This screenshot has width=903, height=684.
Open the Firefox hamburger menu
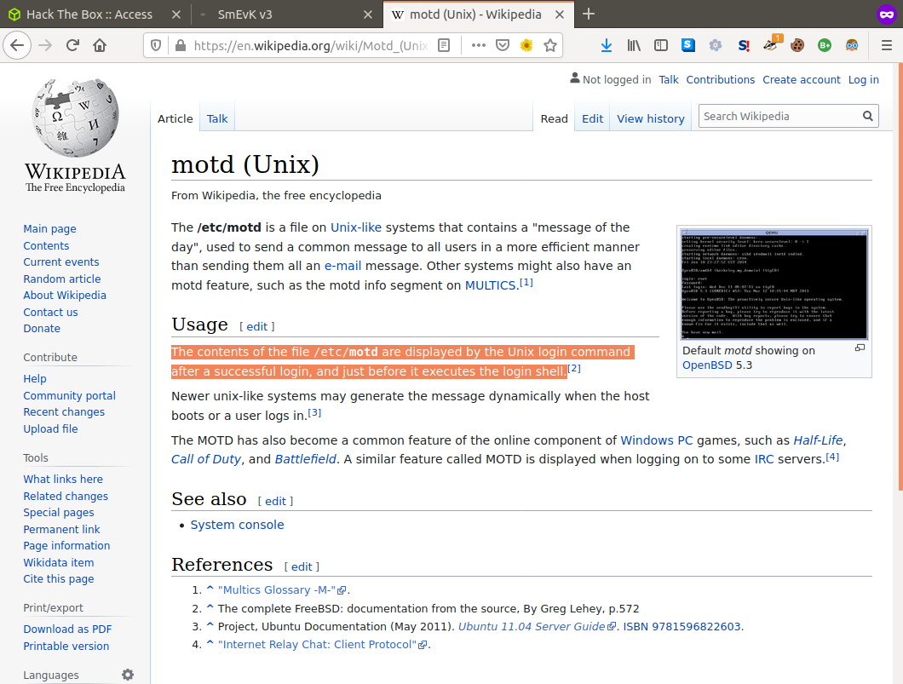[887, 45]
